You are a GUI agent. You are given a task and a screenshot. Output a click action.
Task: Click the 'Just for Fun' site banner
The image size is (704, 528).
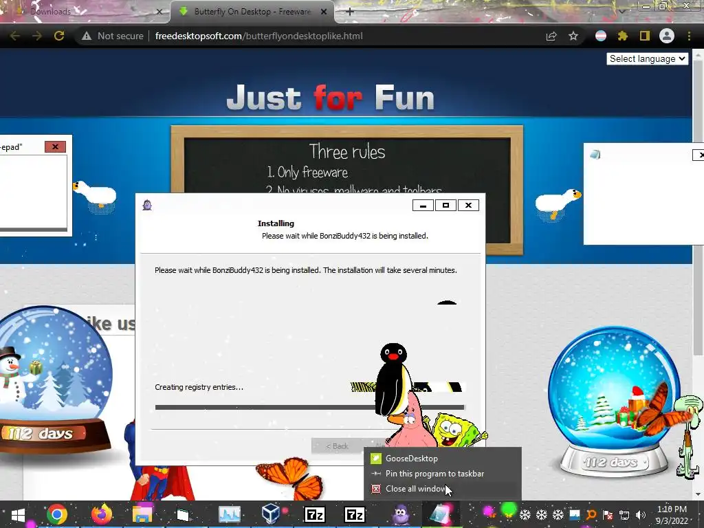(331, 98)
